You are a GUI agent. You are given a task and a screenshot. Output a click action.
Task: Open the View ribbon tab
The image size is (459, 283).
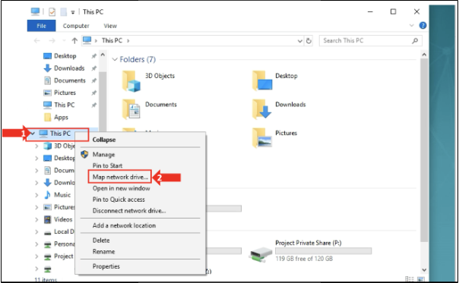[x=110, y=26]
